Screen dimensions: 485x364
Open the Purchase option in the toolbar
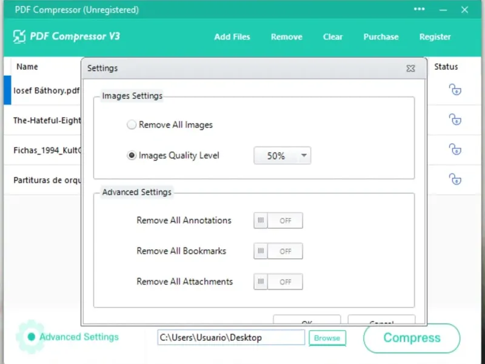pyautogui.click(x=381, y=37)
